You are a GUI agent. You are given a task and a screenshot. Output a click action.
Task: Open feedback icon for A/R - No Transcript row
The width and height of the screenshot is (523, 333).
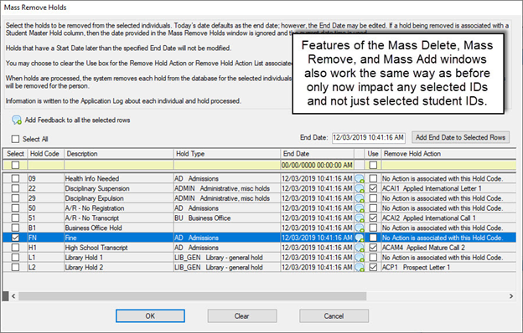tap(360, 218)
